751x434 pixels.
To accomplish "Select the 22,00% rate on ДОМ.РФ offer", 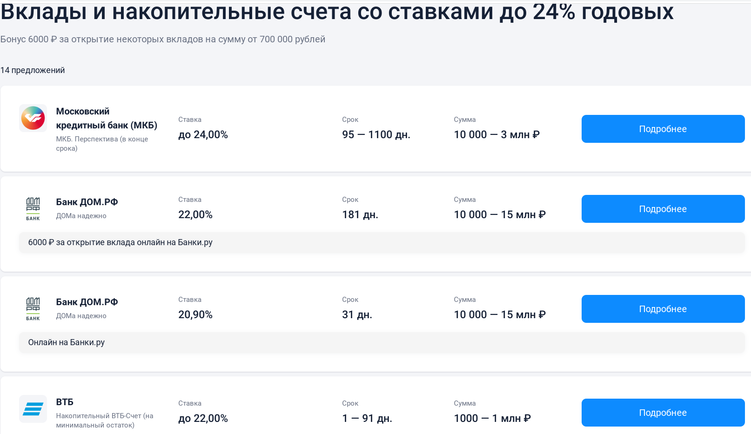I will [195, 214].
